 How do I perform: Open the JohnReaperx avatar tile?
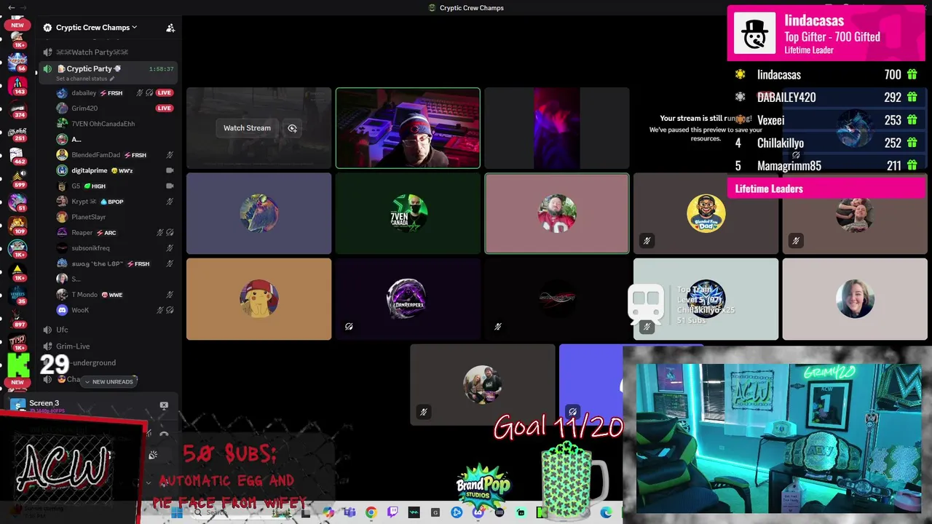(x=408, y=299)
